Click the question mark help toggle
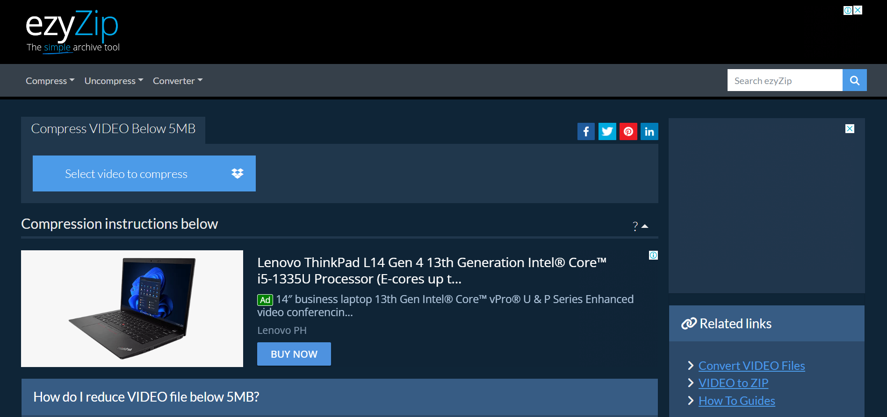Image resolution: width=887 pixels, height=417 pixels. click(x=635, y=226)
